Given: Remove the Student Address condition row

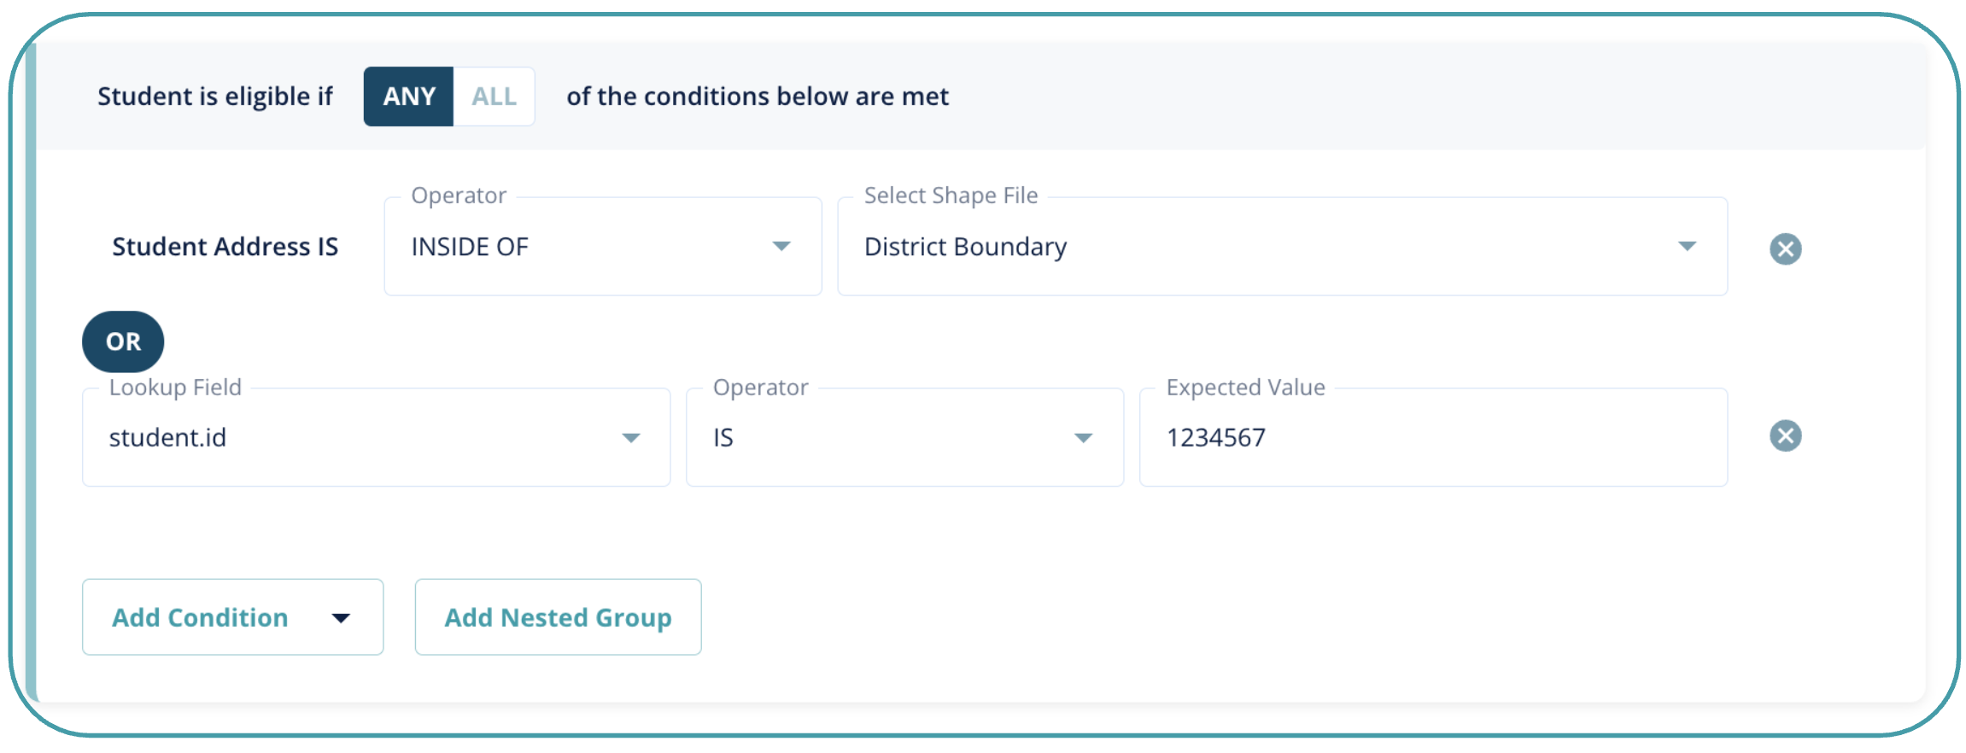Looking at the screenshot, I should tap(1784, 249).
